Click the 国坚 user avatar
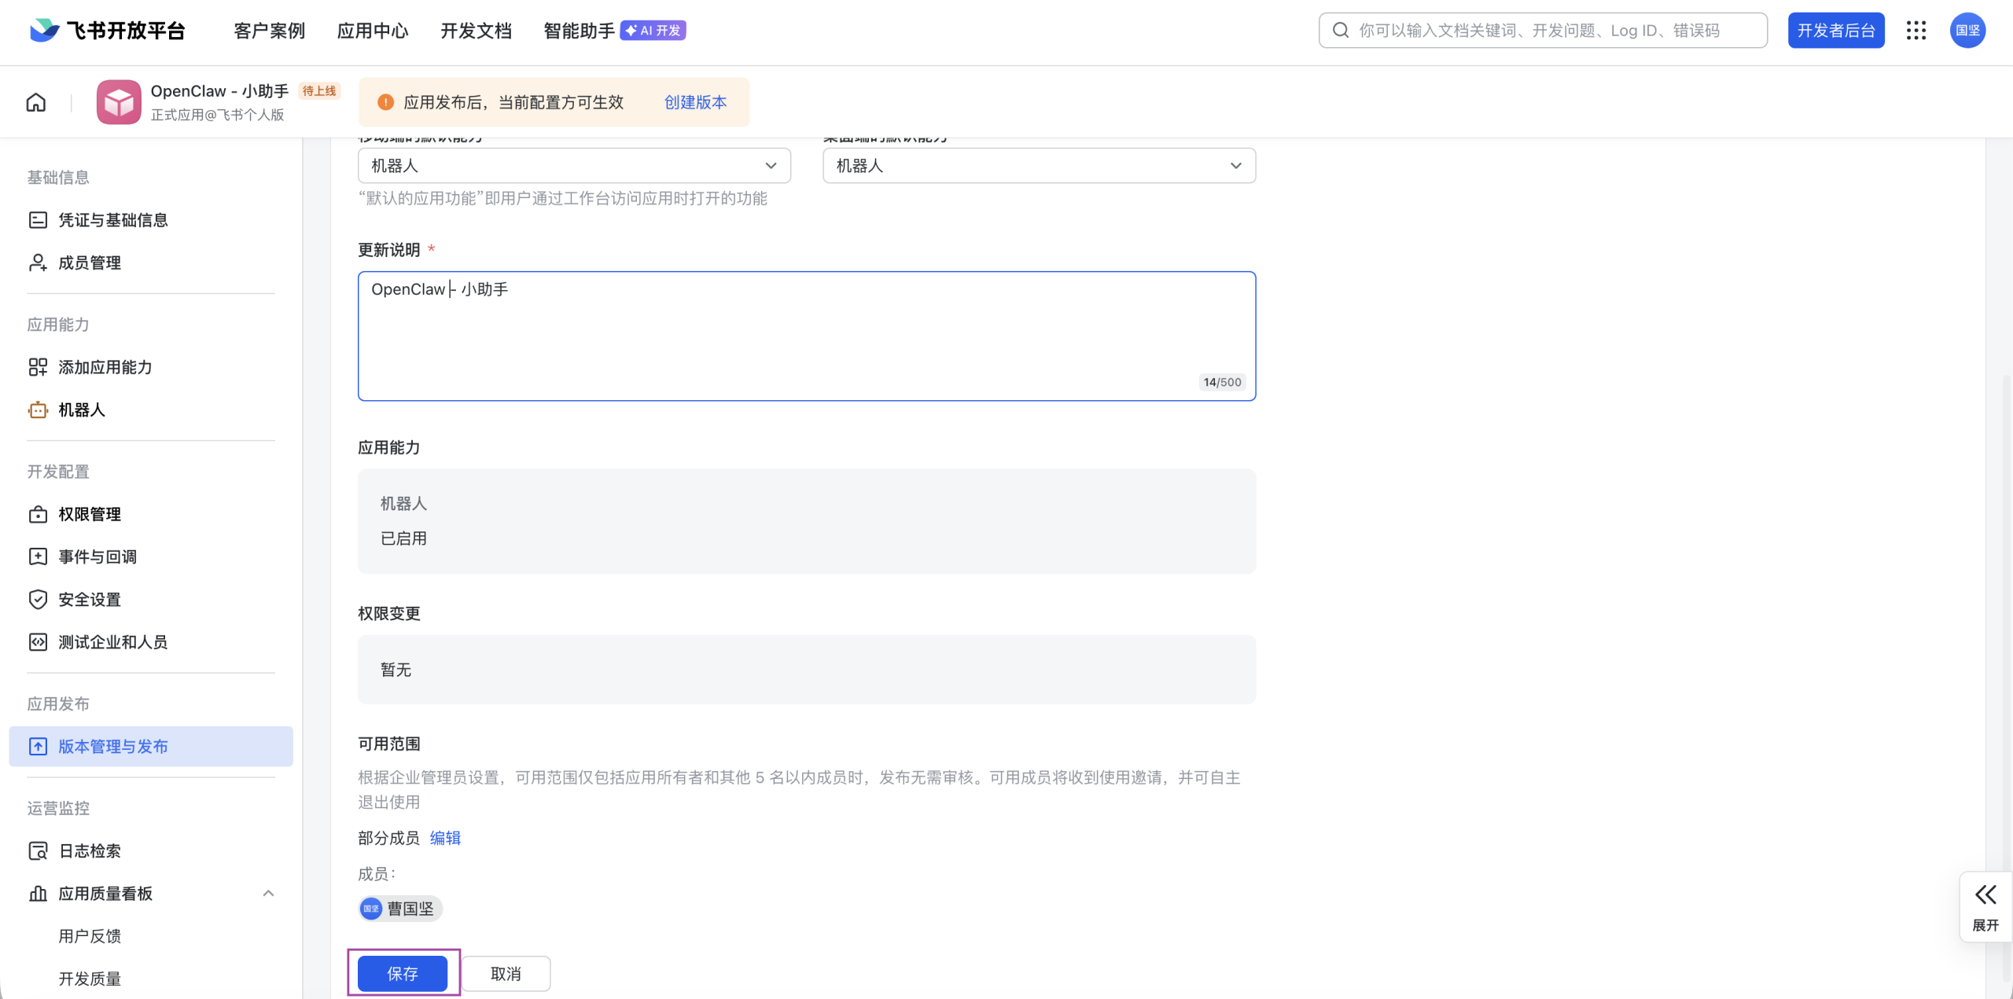The image size is (2013, 999). point(1969,31)
